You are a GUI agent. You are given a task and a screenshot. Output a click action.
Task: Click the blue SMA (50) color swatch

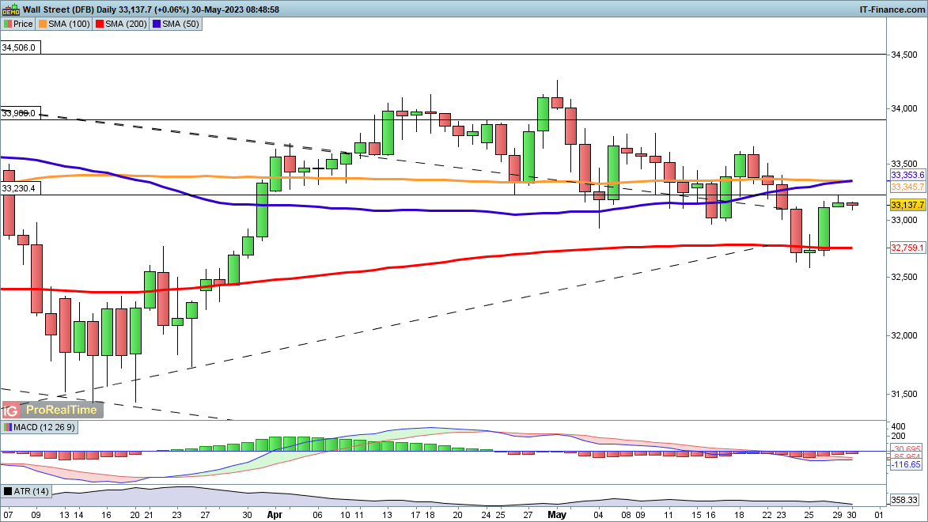[x=157, y=24]
